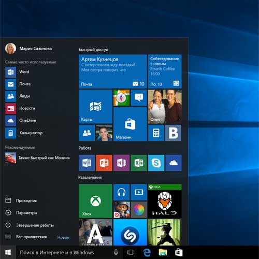Open the Магазин store tile
The width and height of the screenshot is (259, 259).
[130, 124]
